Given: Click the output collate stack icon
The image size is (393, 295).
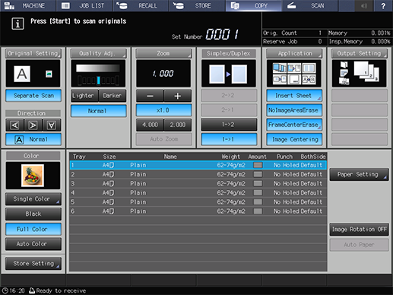Looking at the screenshot, I should (x=366, y=71).
